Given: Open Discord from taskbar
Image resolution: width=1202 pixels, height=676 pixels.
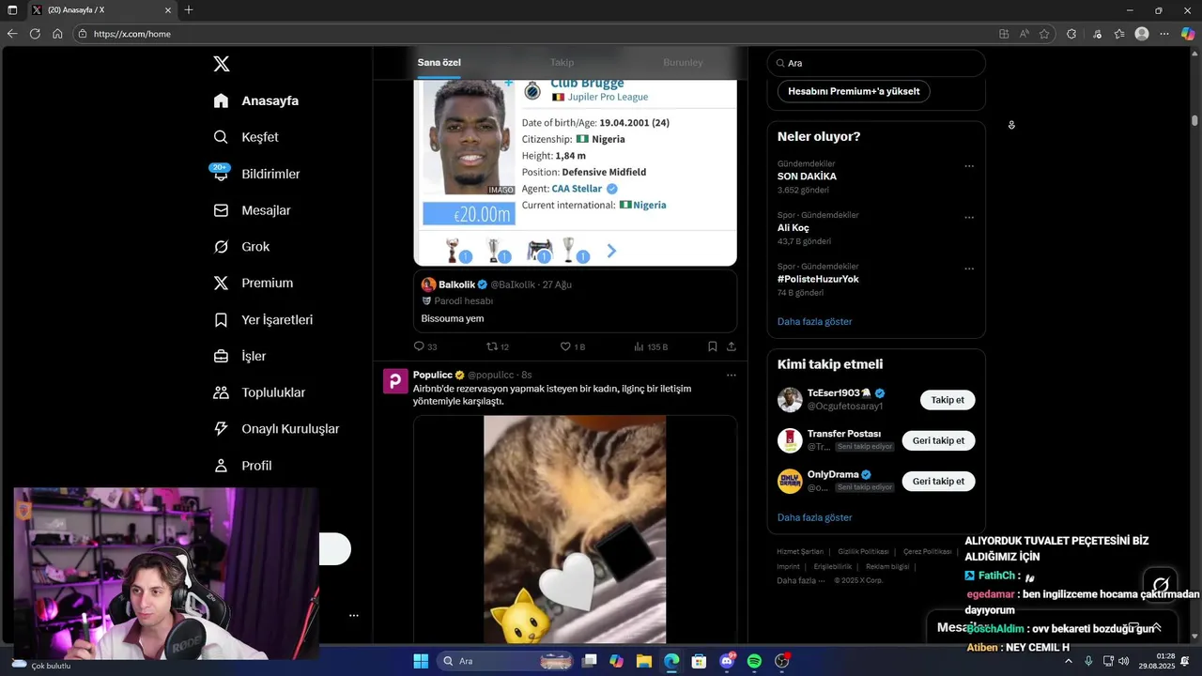Looking at the screenshot, I should [x=727, y=661].
